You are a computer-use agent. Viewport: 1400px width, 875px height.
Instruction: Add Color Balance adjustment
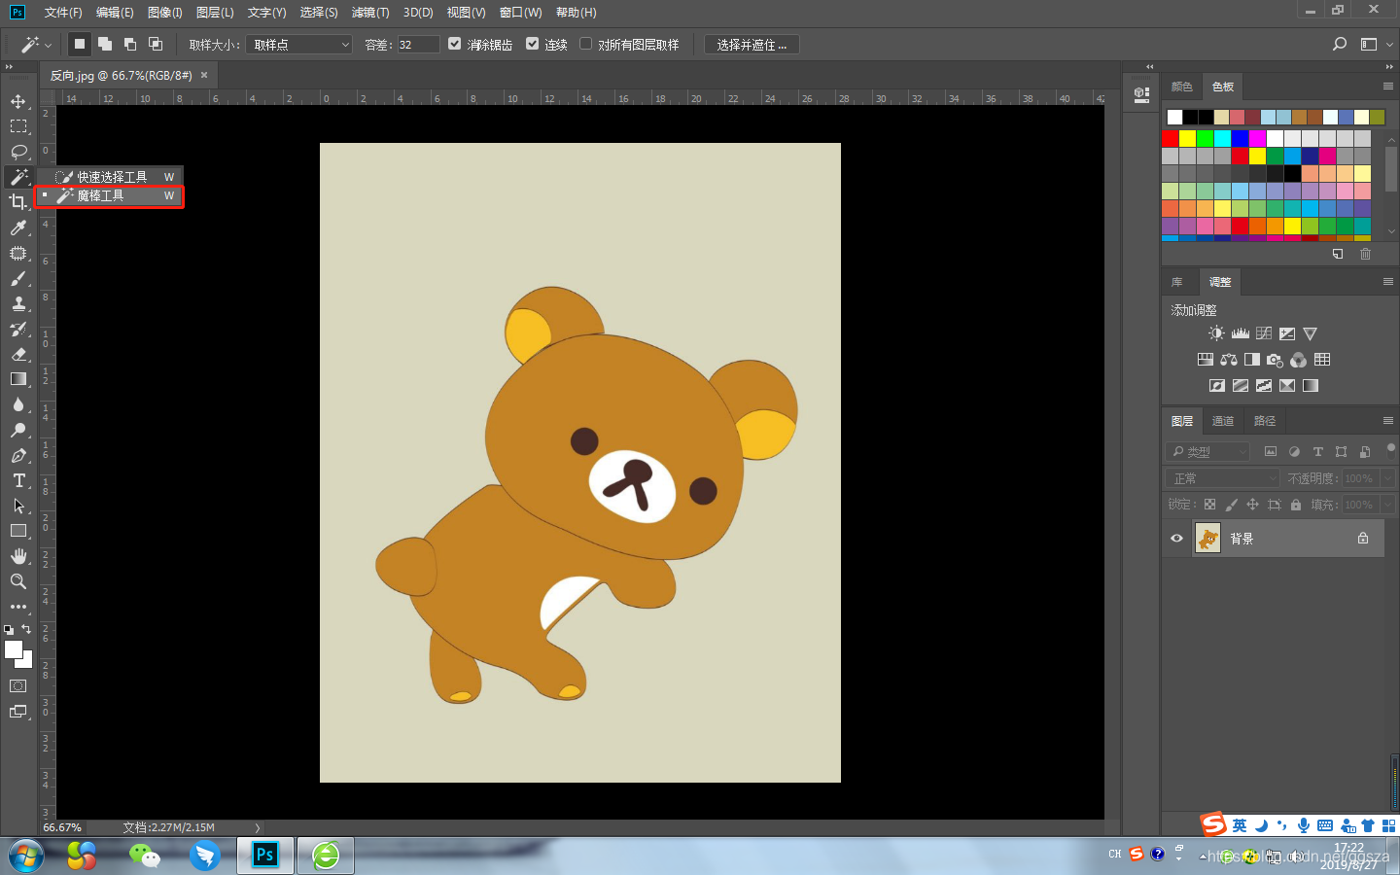pos(1229,360)
